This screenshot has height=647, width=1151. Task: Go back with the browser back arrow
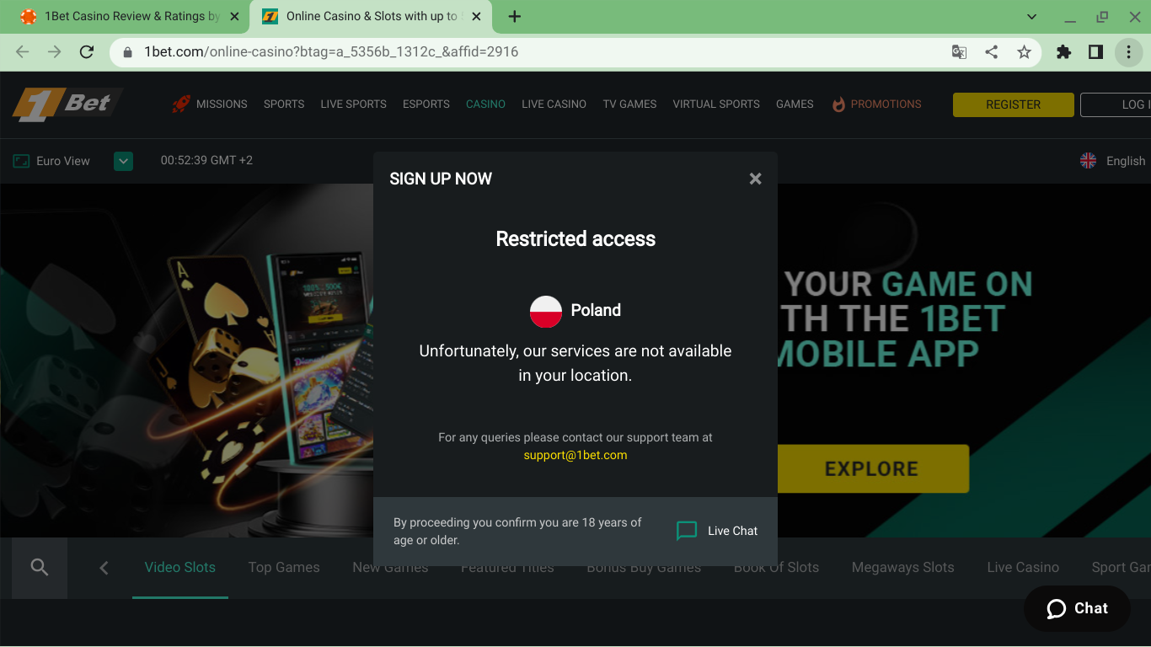tap(23, 52)
